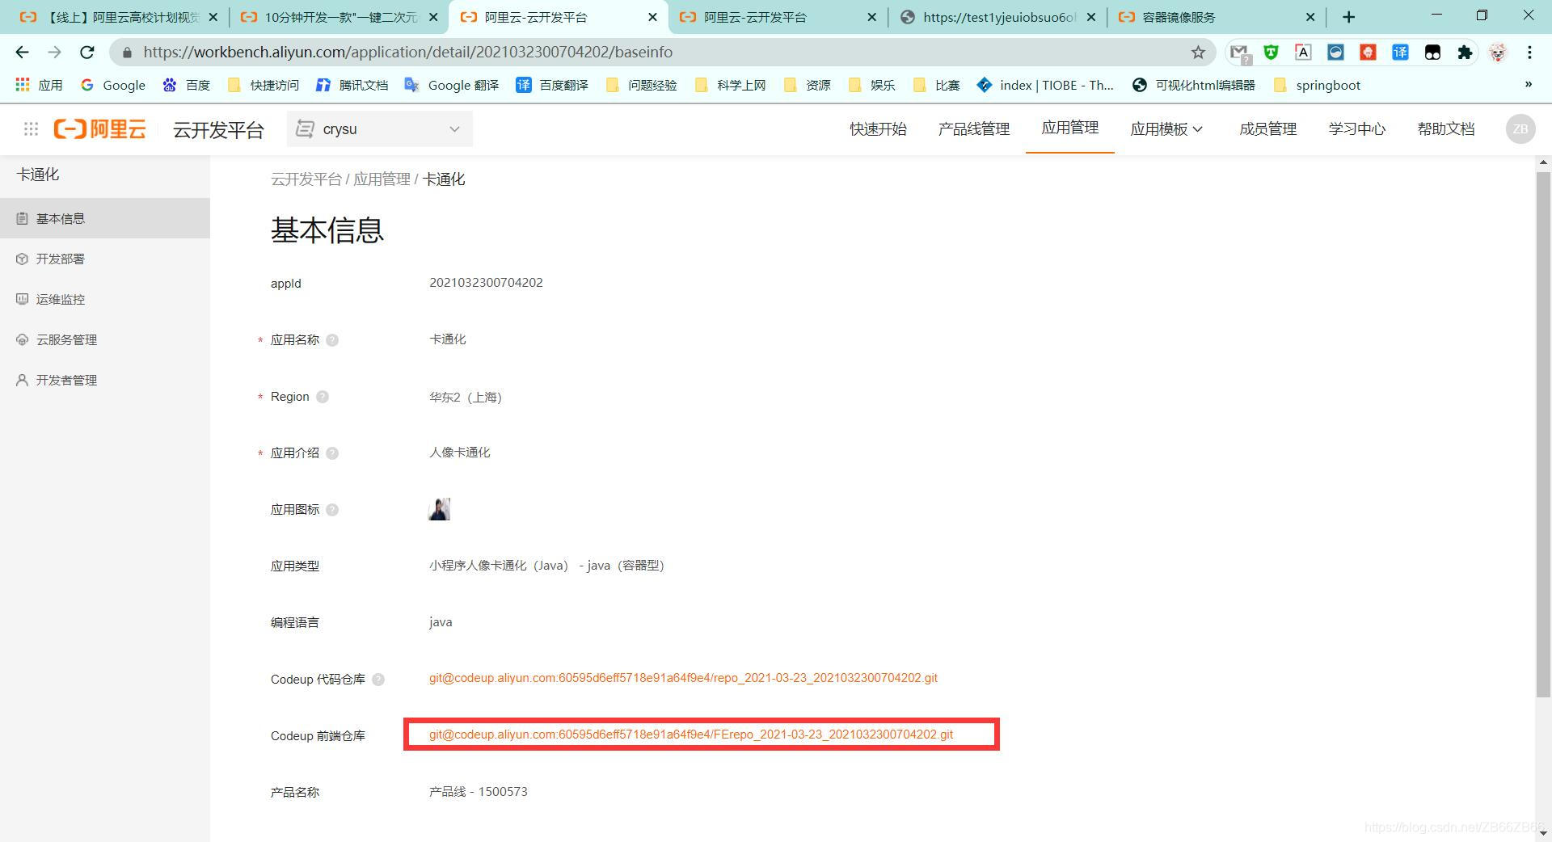Go back to the previous page
The width and height of the screenshot is (1552, 842).
click(x=22, y=52)
